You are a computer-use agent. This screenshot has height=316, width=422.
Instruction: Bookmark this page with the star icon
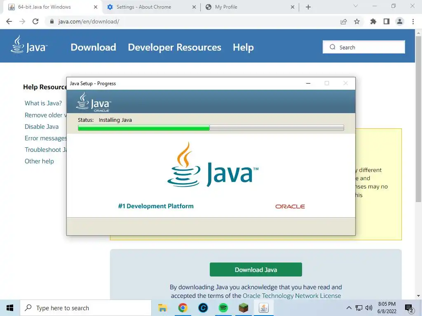pyautogui.click(x=357, y=21)
